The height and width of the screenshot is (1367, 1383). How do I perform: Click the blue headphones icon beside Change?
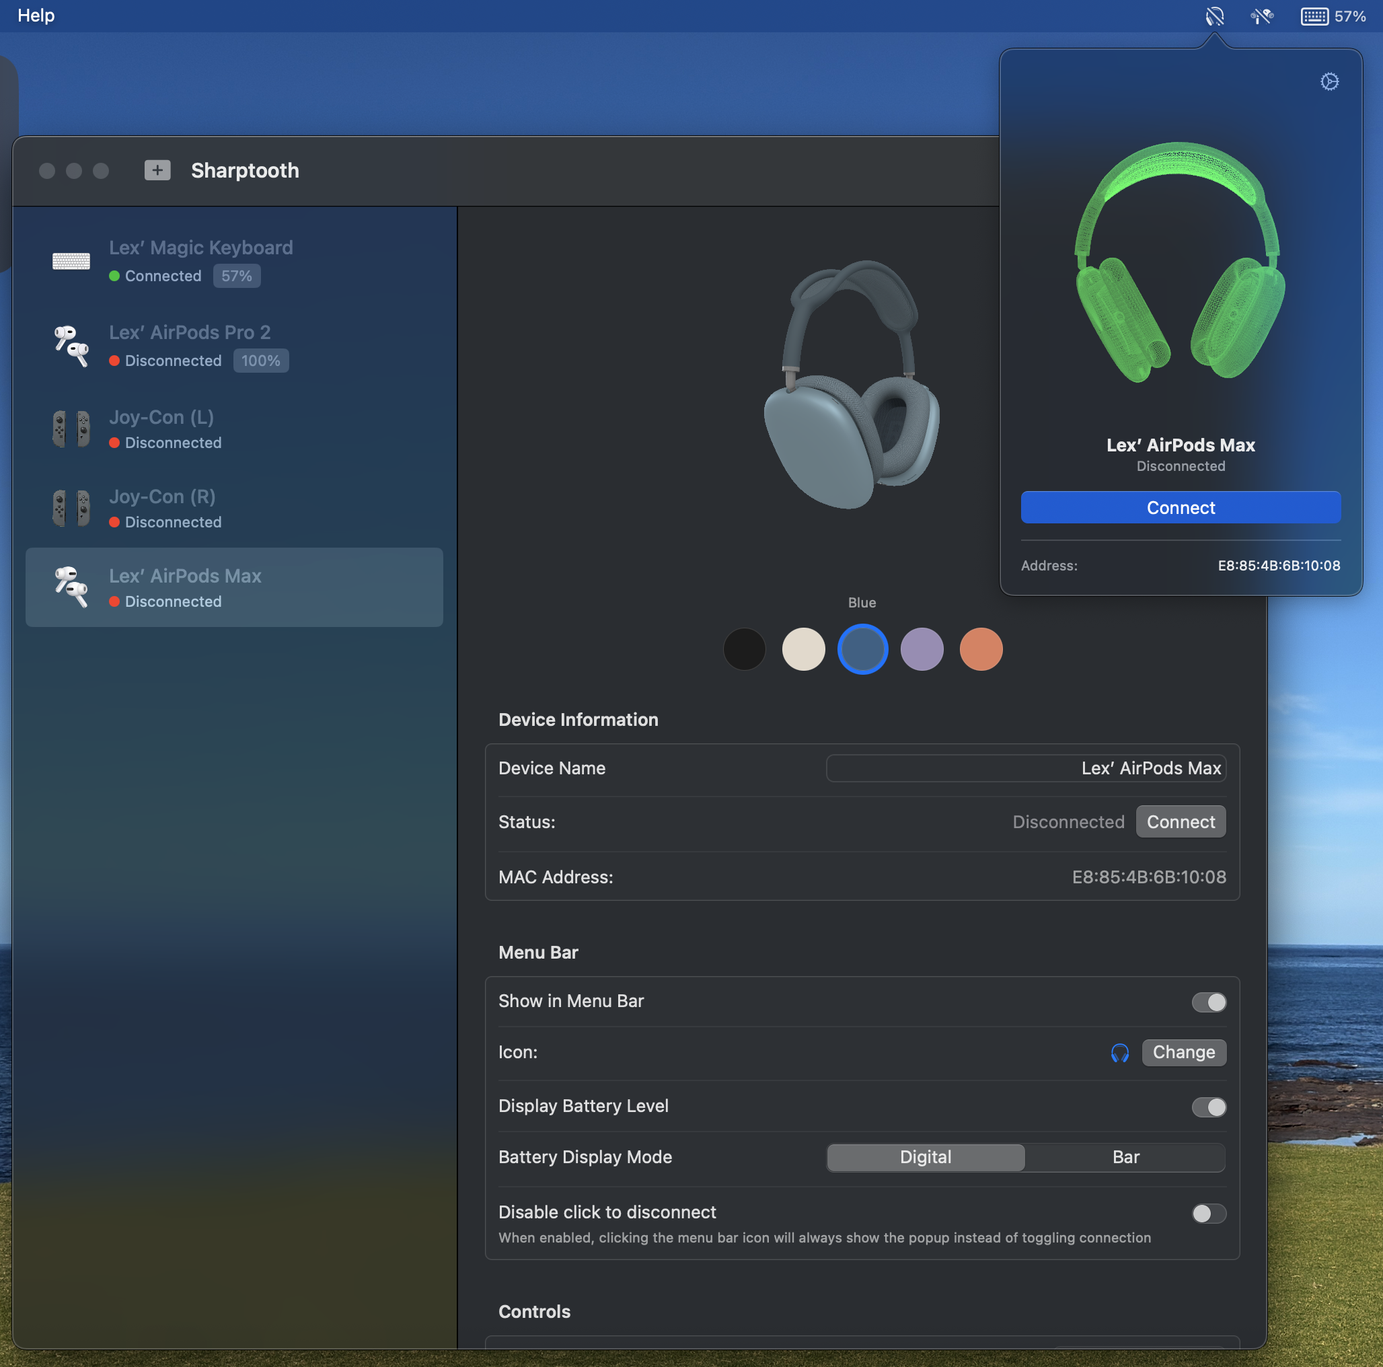click(1119, 1052)
